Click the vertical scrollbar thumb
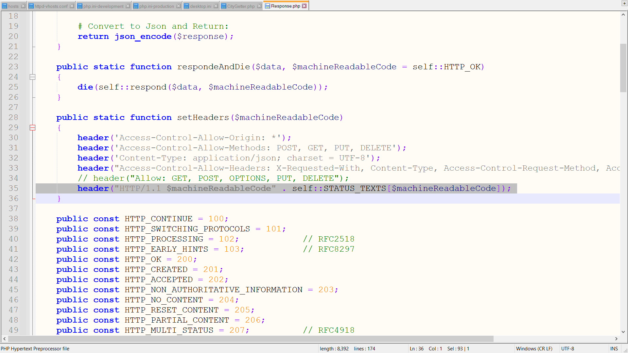 click(x=623, y=68)
